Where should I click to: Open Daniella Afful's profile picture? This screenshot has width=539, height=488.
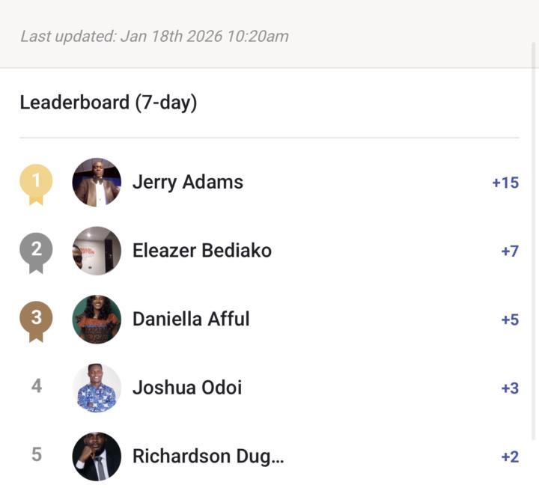[97, 320]
